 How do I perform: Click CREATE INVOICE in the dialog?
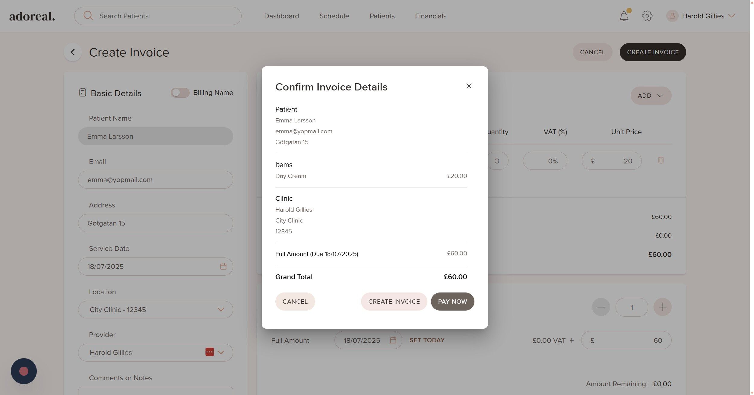[x=394, y=302]
